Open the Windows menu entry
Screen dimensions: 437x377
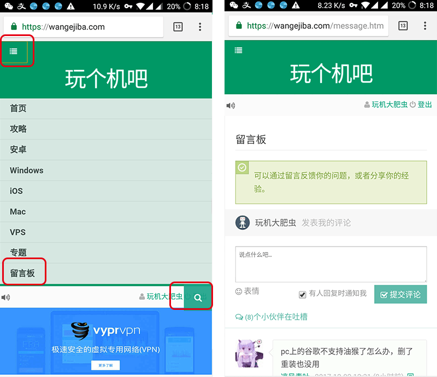coord(27,170)
